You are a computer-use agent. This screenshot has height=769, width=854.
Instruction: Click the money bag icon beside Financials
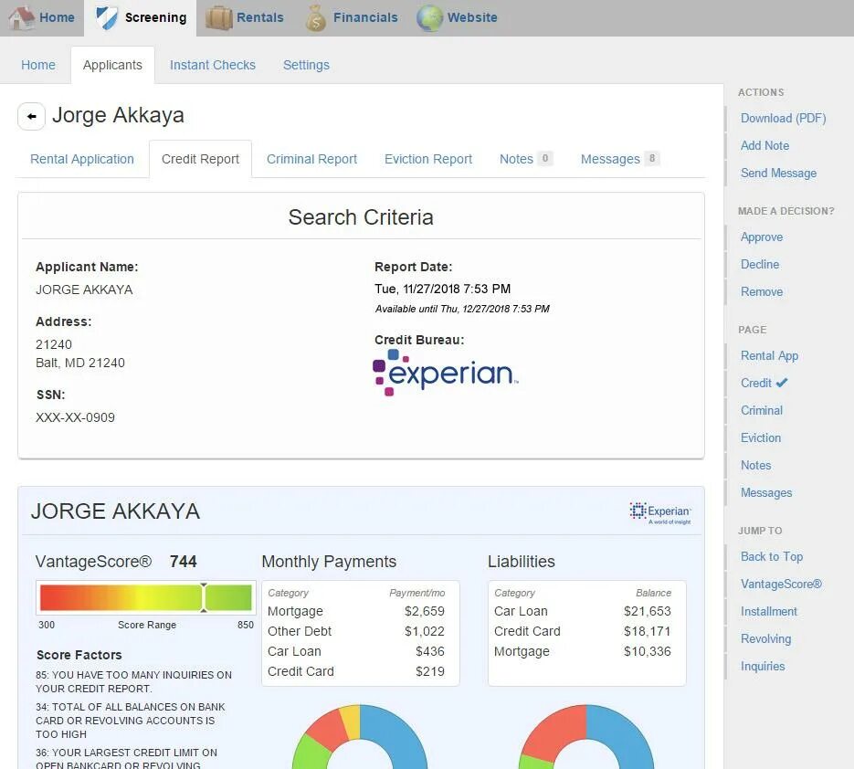[316, 17]
